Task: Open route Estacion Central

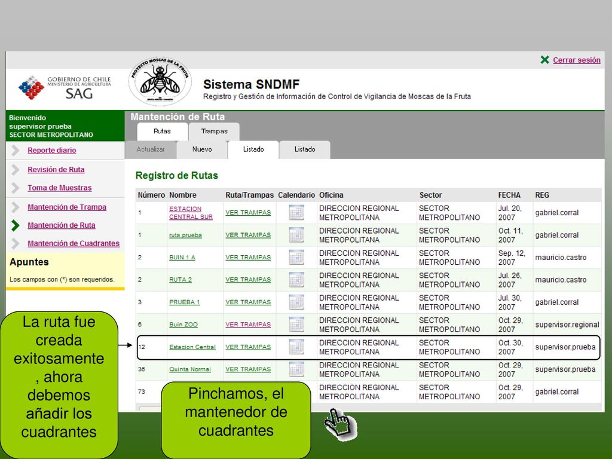Action: (x=192, y=347)
